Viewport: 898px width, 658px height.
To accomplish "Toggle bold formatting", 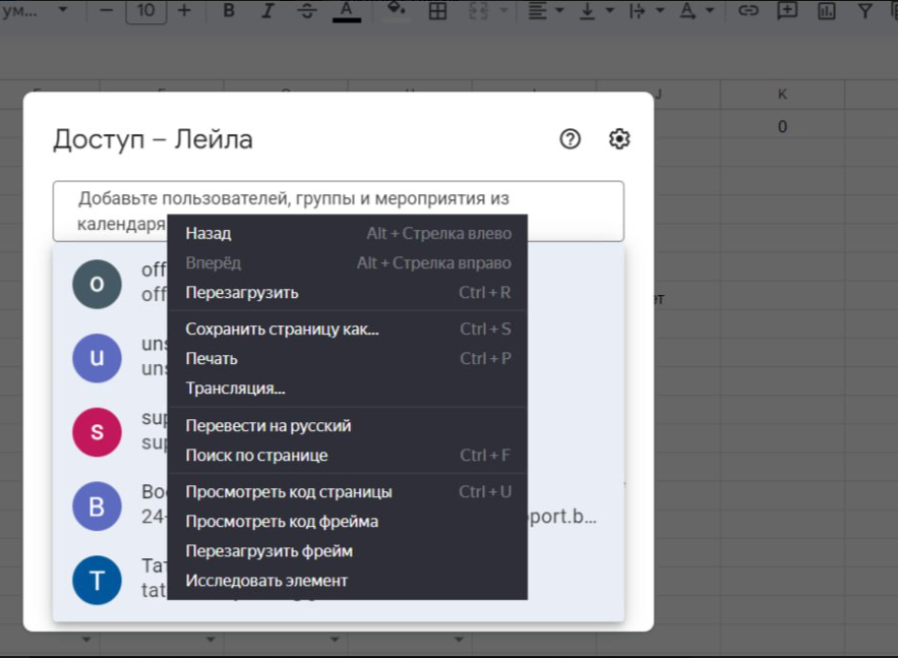I will [x=229, y=11].
